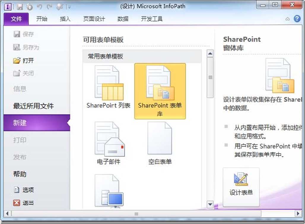
Task: Click the Redo arrow in quick access toolbar
Action: pyautogui.click(x=50, y=7)
